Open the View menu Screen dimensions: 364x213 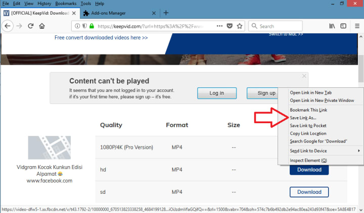click(29, 4)
